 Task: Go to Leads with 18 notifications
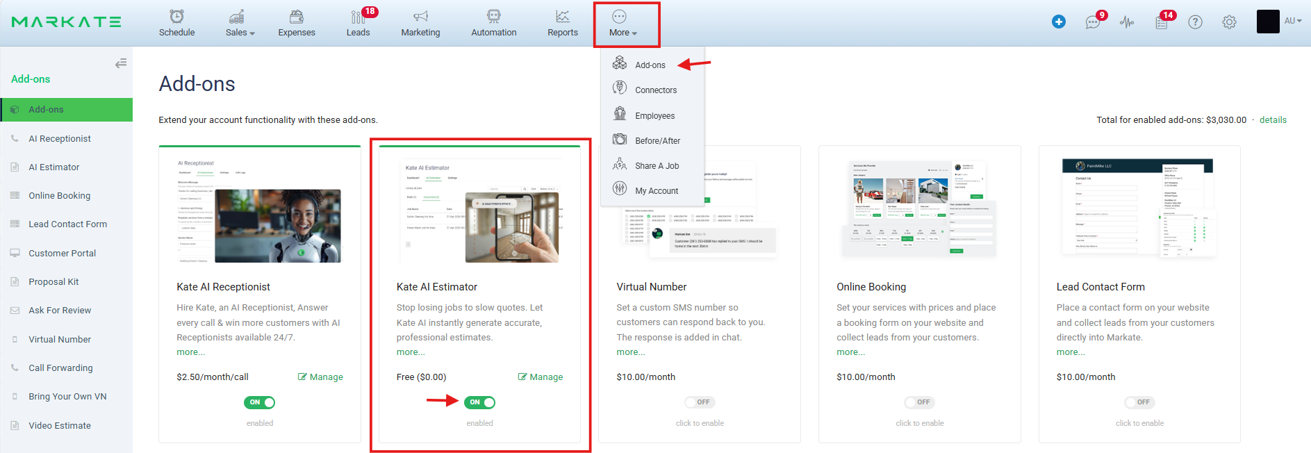(358, 23)
